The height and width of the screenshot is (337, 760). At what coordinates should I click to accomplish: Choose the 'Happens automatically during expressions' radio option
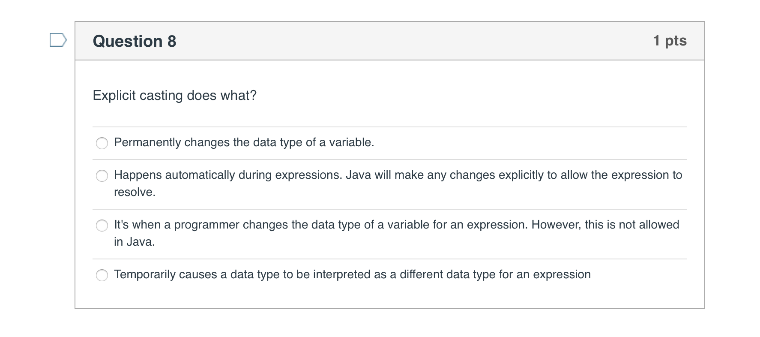(x=102, y=176)
